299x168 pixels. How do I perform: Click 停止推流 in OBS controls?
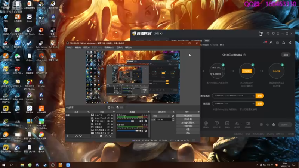(x=188, y=116)
